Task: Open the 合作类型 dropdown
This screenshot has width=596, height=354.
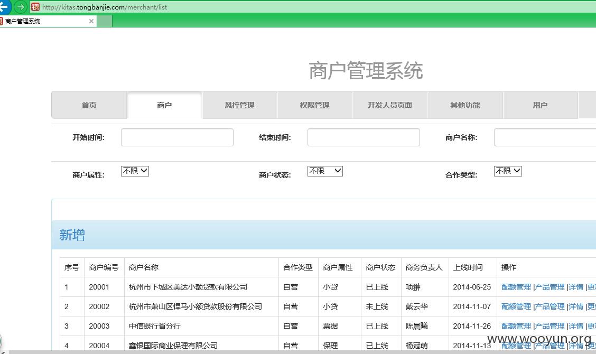Action: pyautogui.click(x=508, y=171)
